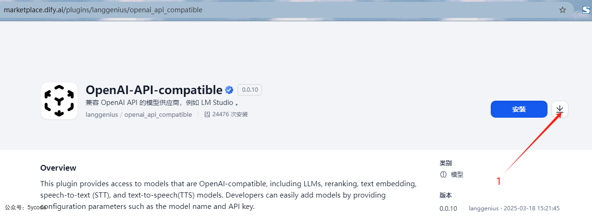Bookmark this page with the star icon
Screen dimensions: 592x216
(x=563, y=10)
